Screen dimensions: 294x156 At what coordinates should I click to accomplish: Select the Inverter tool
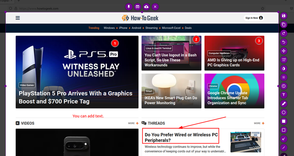click(x=284, y=68)
